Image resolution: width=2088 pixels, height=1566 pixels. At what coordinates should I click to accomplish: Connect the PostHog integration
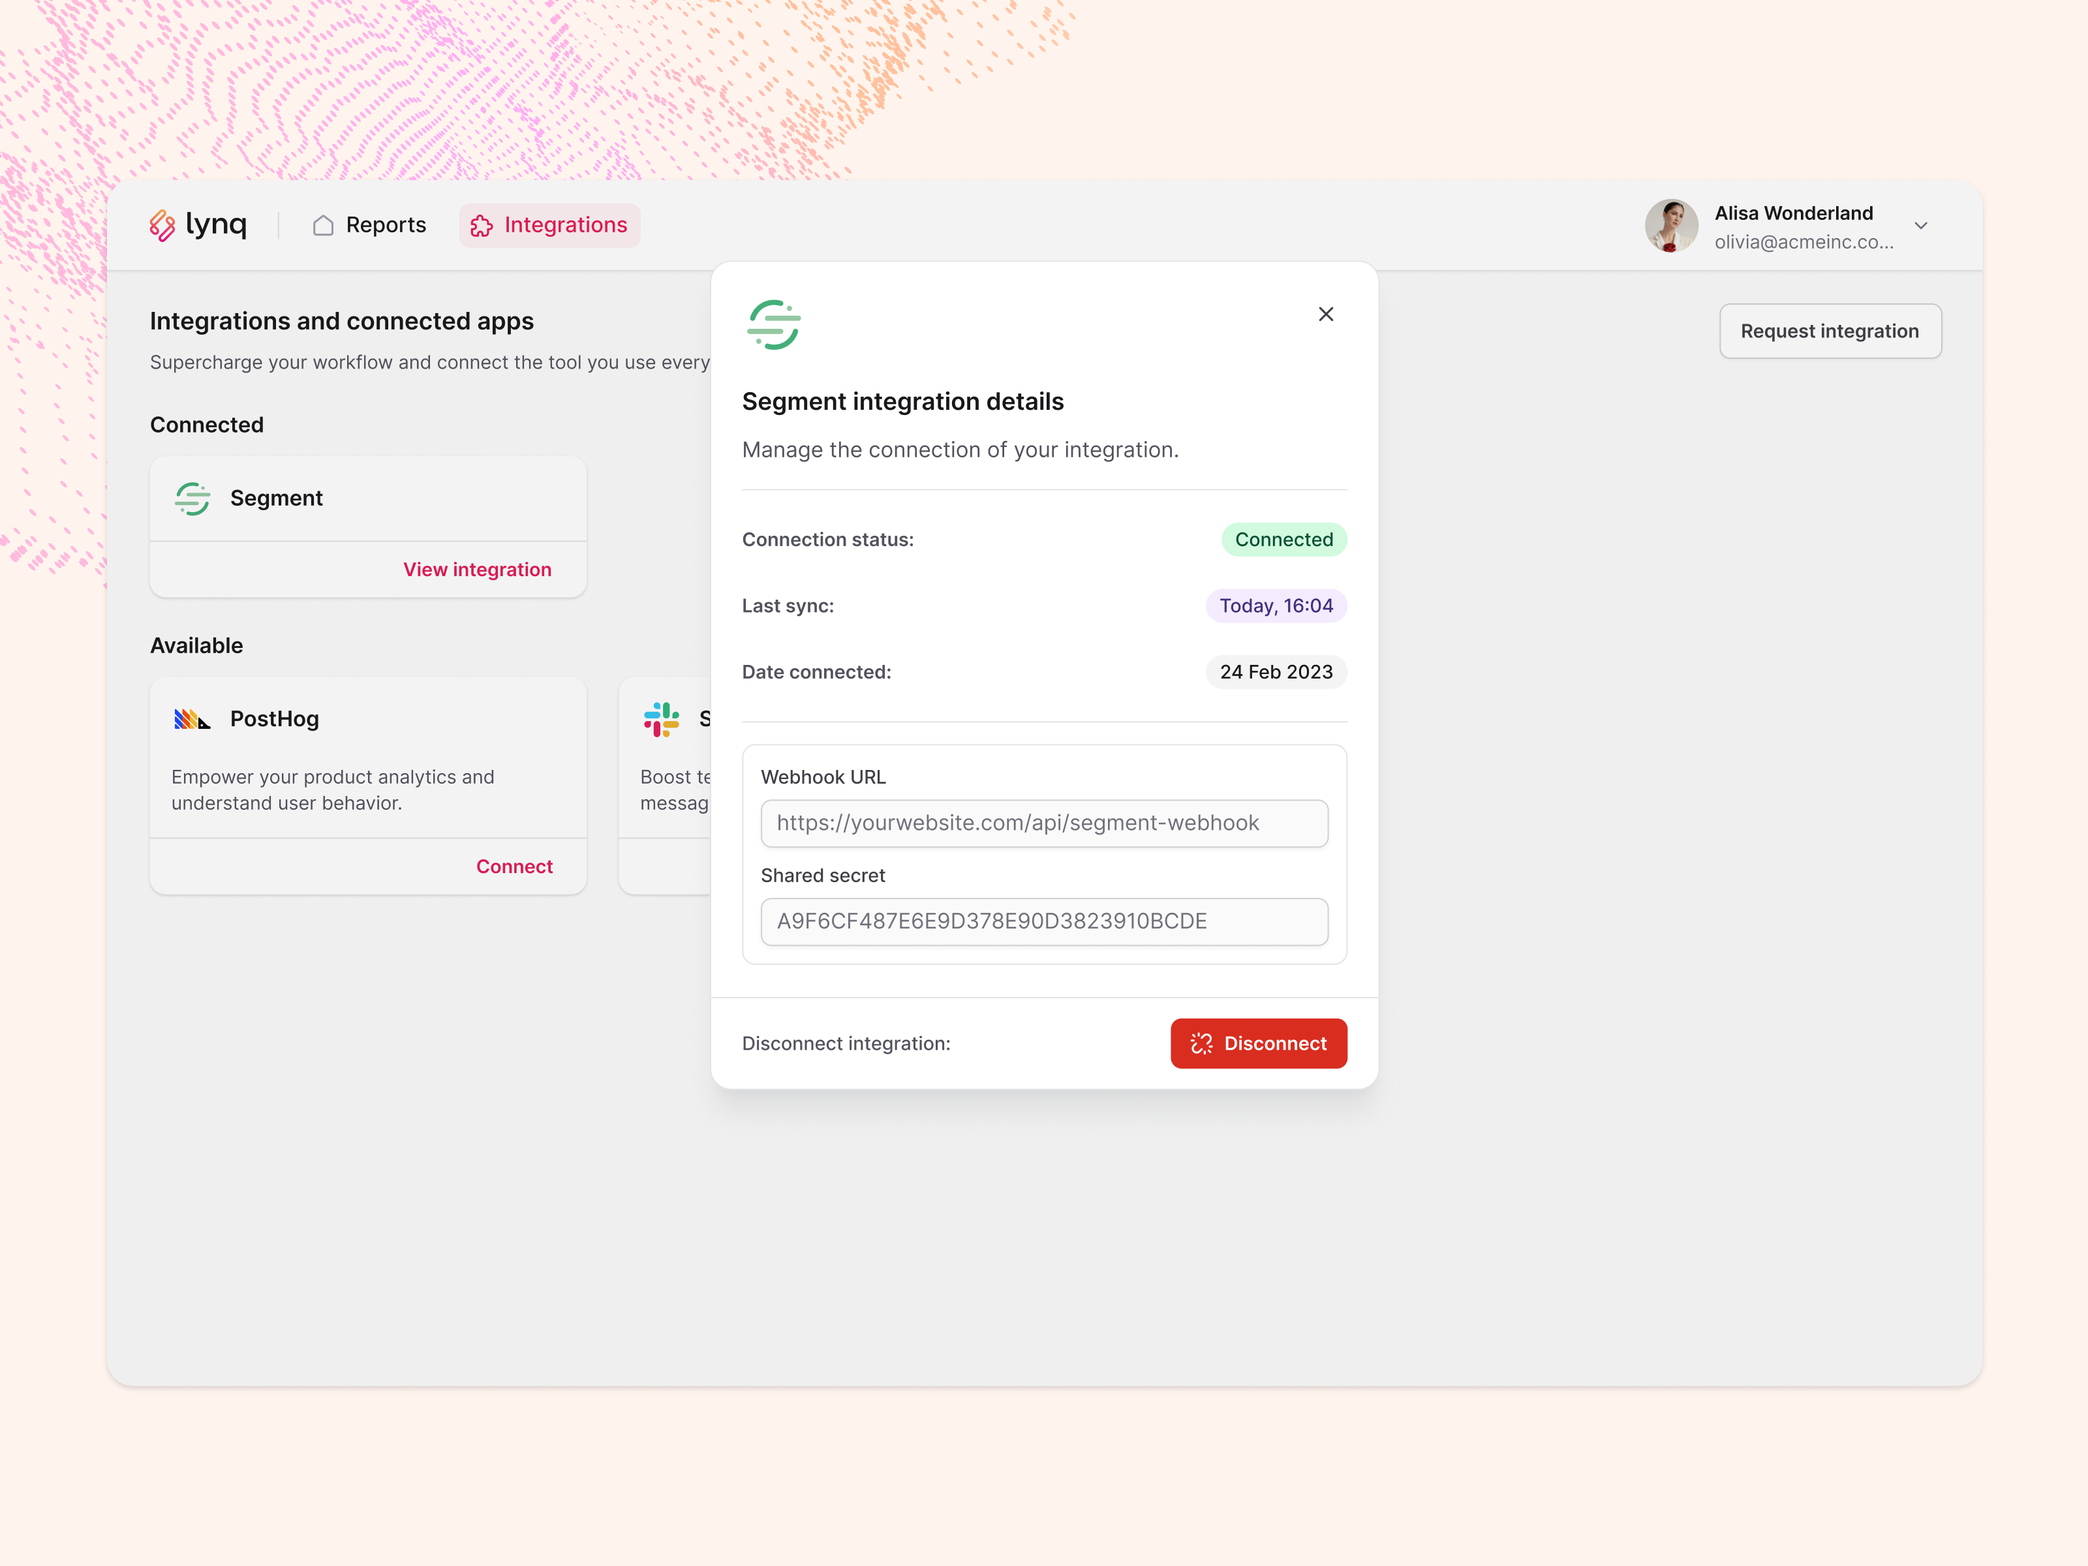(x=514, y=866)
